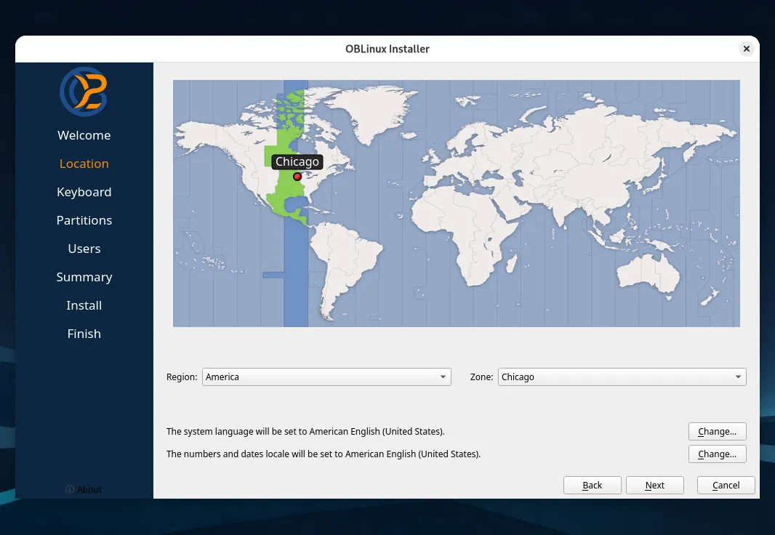Select the Location step in sidebar
Image resolution: width=775 pixels, height=535 pixels.
click(84, 164)
